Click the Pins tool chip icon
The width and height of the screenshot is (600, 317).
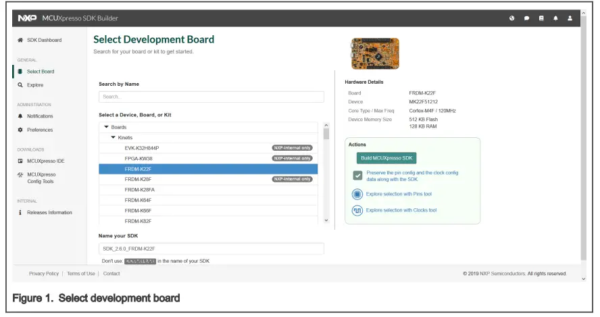[x=357, y=194]
